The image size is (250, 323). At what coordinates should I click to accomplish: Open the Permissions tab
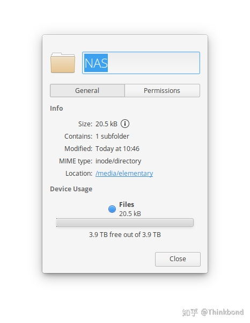[162, 90]
